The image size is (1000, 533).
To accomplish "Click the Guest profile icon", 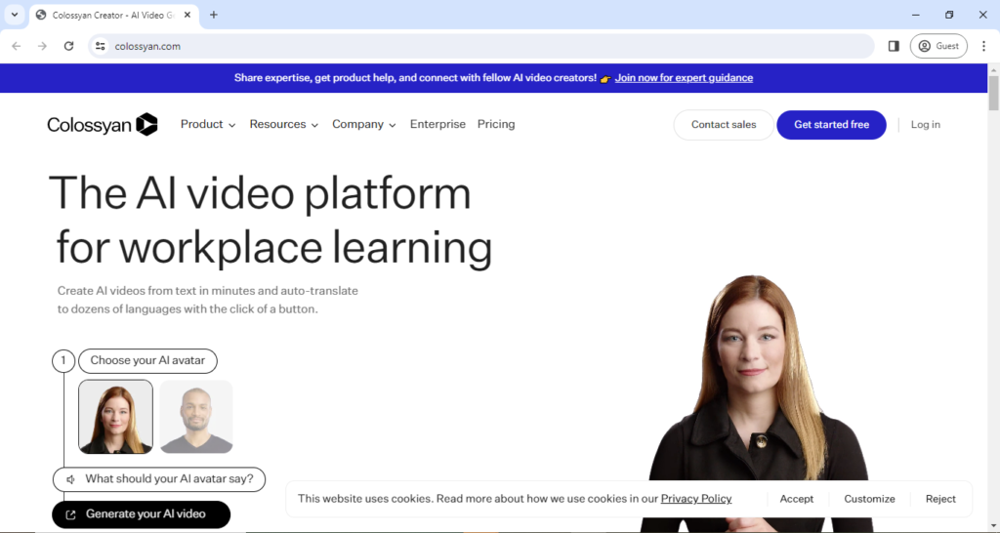I will pos(937,46).
